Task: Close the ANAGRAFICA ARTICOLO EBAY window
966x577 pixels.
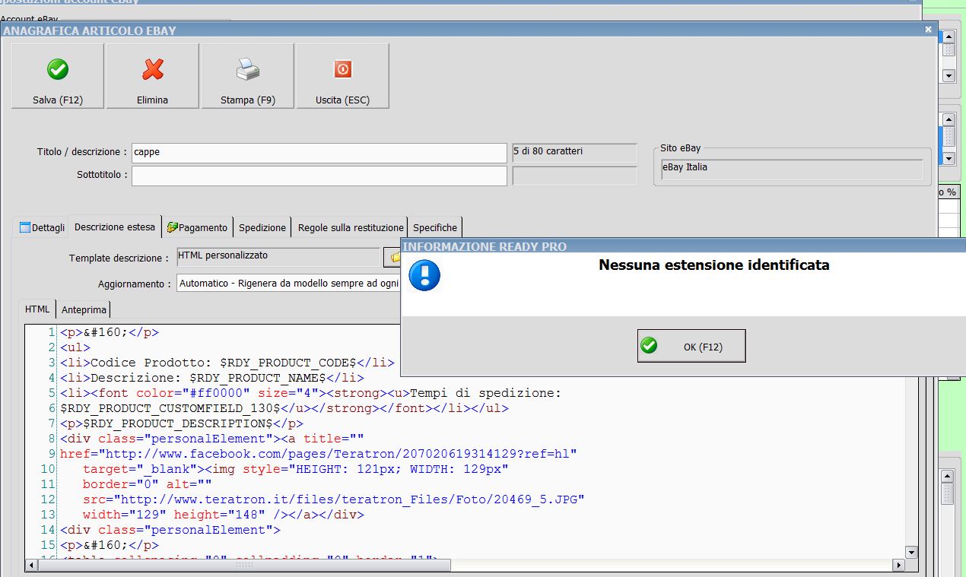Action: click(x=928, y=30)
